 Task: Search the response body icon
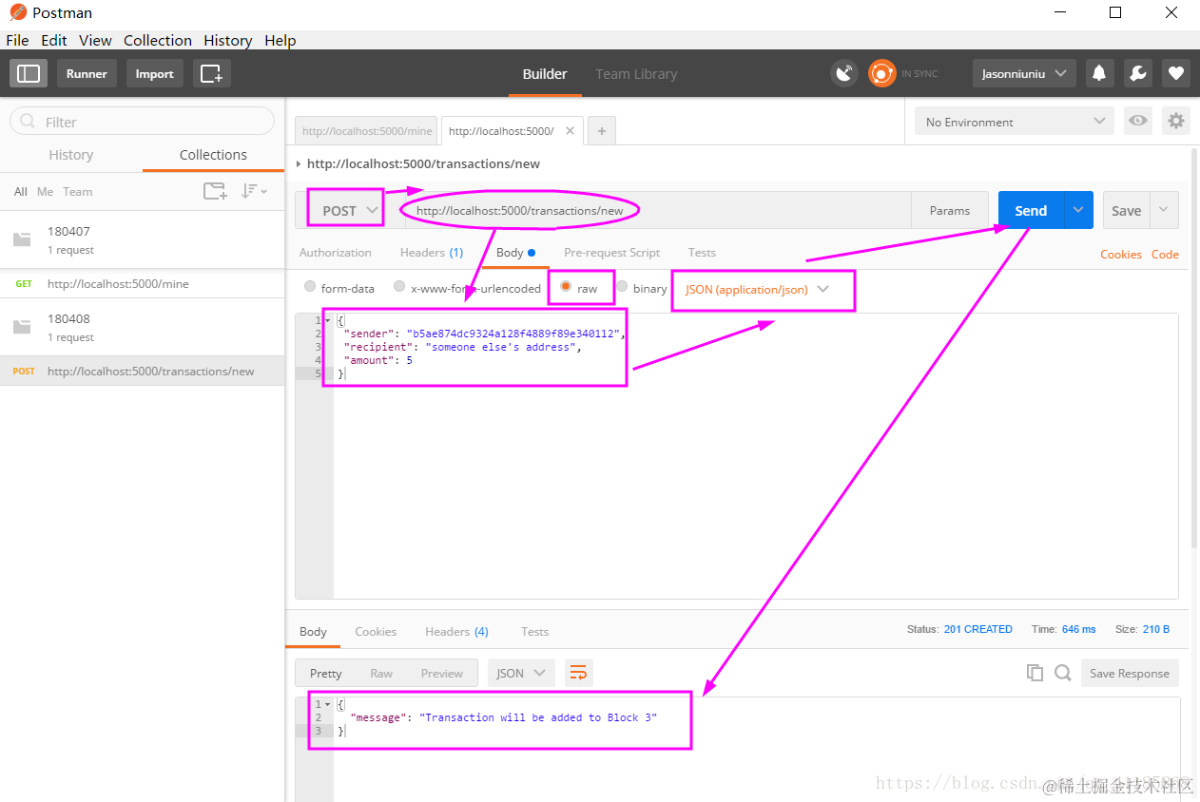pyautogui.click(x=1063, y=673)
